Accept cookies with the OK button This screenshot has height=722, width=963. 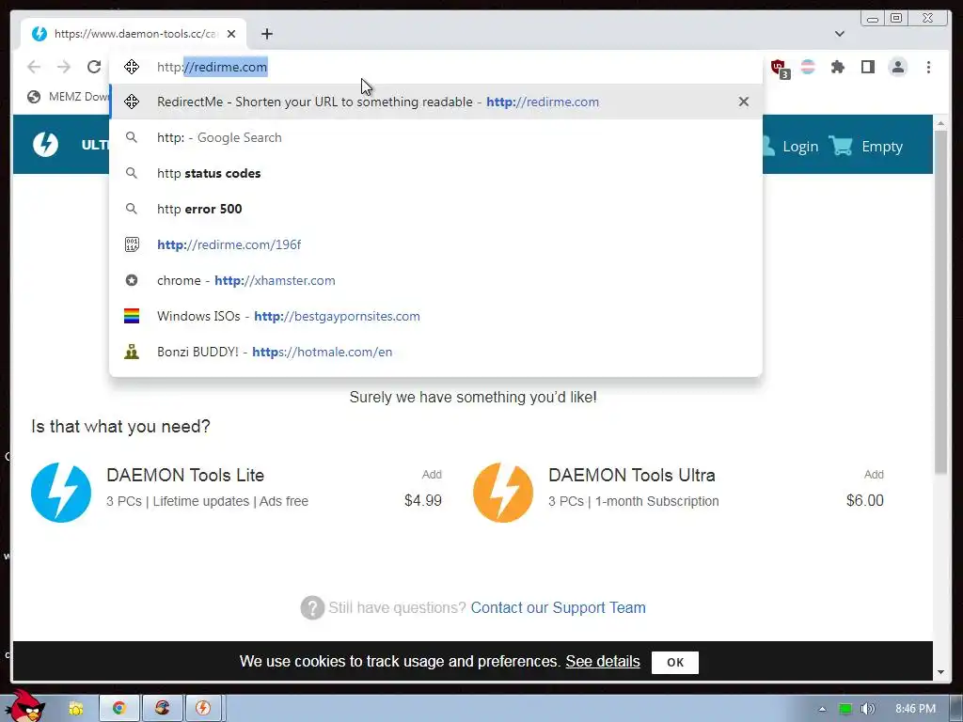coord(675,663)
